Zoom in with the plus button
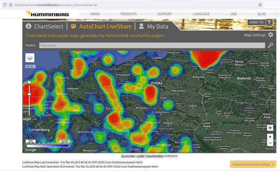280x171 pixels. point(270,137)
